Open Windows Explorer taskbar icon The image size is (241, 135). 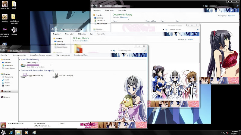19,132
